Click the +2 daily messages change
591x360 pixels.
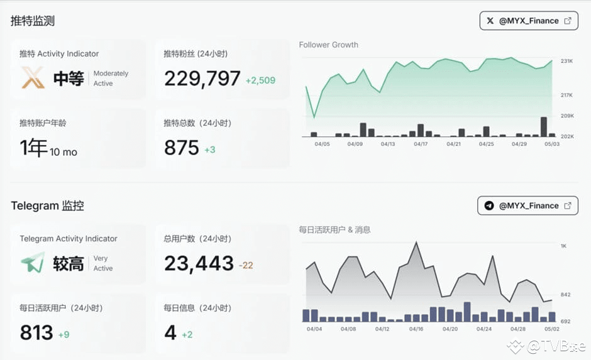[x=187, y=334]
